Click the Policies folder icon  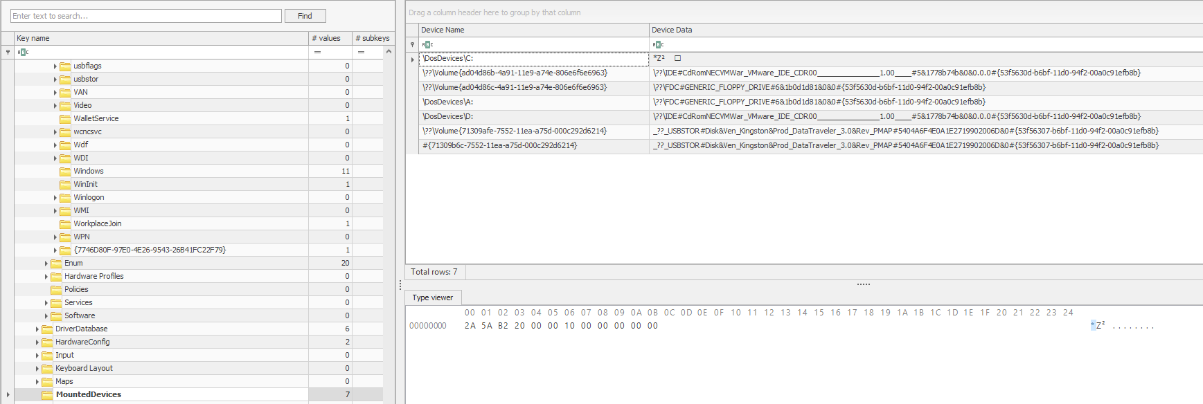coord(56,290)
